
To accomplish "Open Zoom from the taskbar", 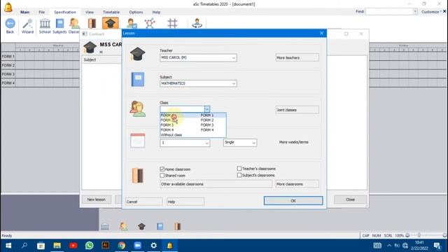I will click(x=138, y=246).
